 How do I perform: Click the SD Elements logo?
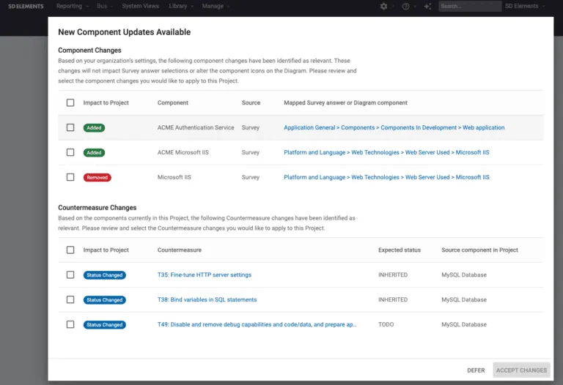(26, 6)
